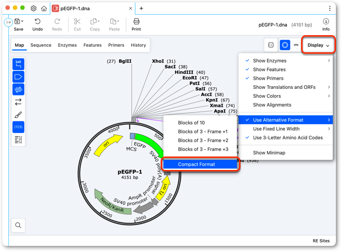Click the XhoI enzyme site label
This screenshot has width=341, height=251.
[x=158, y=61]
